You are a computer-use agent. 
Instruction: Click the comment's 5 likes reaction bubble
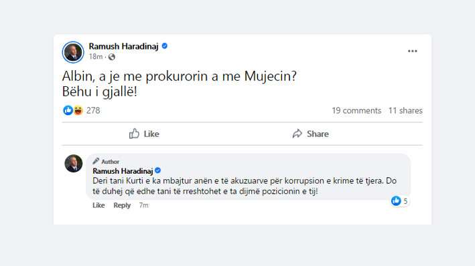(400, 201)
